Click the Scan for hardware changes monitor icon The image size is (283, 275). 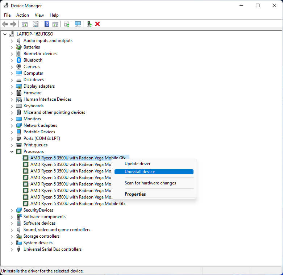pyautogui.click(x=78, y=24)
